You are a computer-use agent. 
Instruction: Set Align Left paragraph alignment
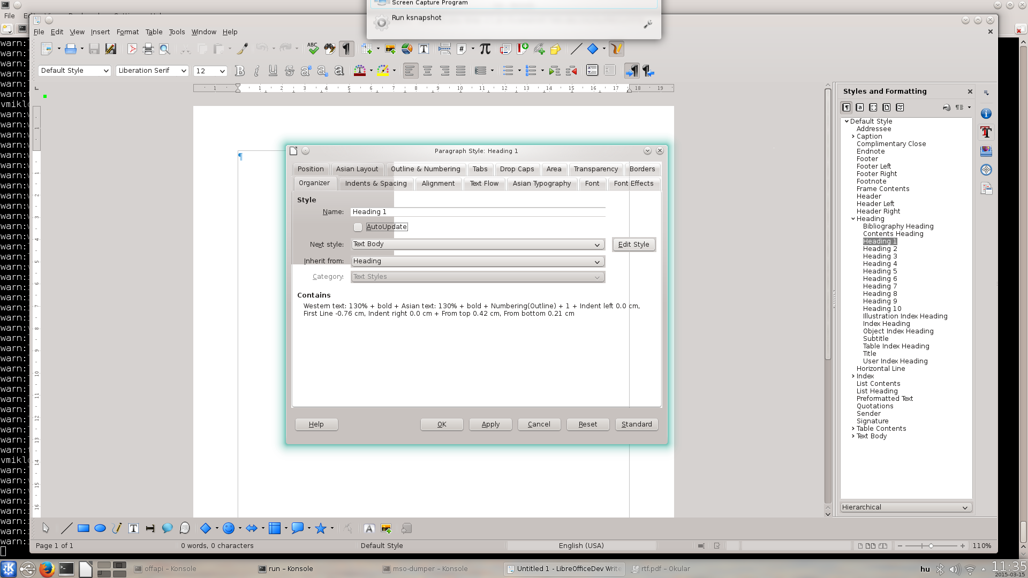pyautogui.click(x=410, y=71)
